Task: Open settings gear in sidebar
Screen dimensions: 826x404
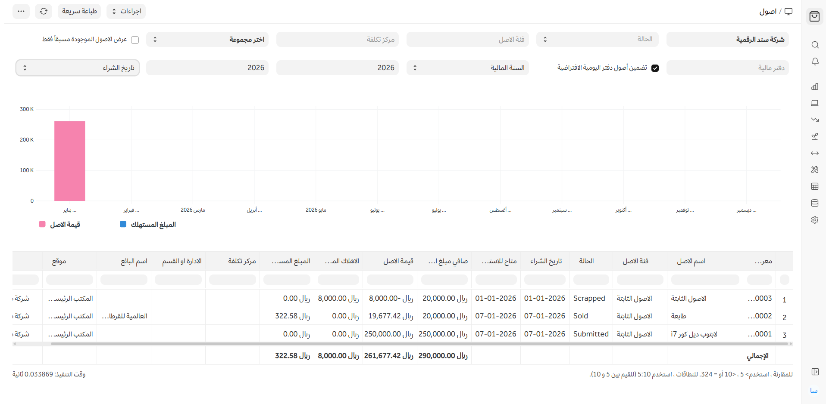Action: (x=814, y=220)
